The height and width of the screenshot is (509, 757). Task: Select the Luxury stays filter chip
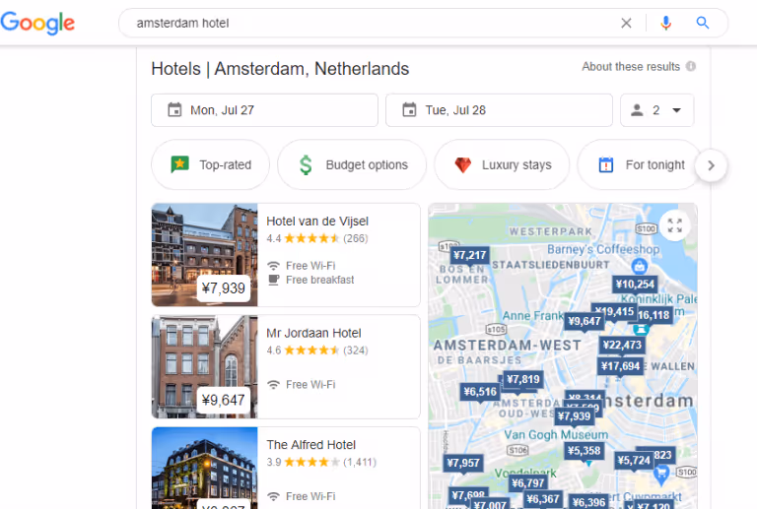point(502,164)
